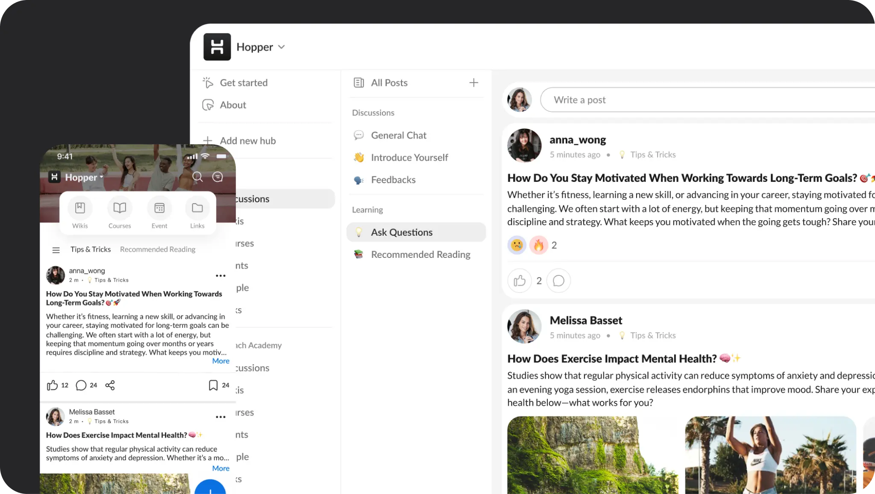This screenshot has height=494, width=875.
Task: Open the mobile chat messages icon
Action: (x=217, y=177)
